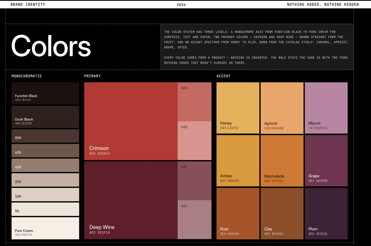Image resolution: width=371 pixels, height=246 pixels.
Task: Click the HEX 3E2236 label
Action: tap(318, 234)
